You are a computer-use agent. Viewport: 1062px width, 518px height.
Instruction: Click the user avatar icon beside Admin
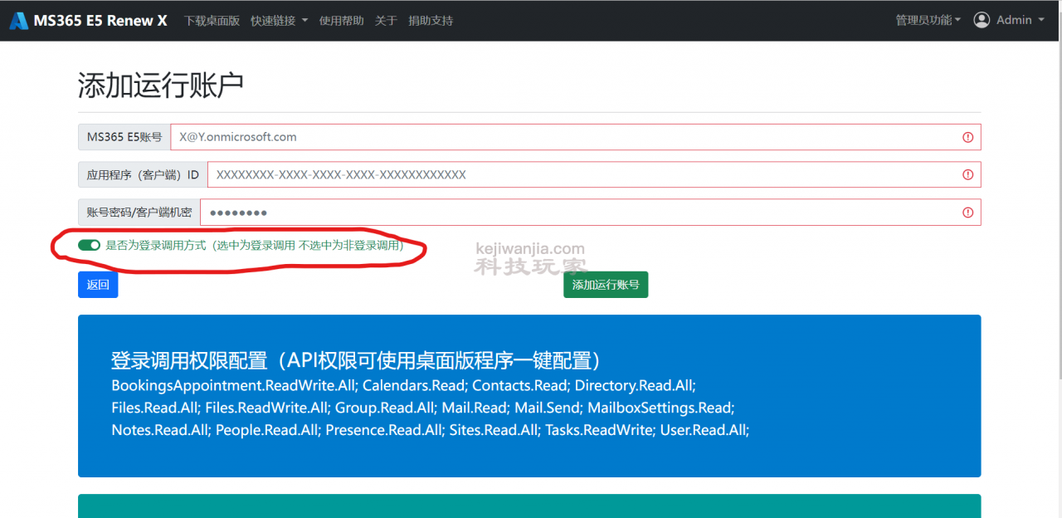tap(982, 20)
